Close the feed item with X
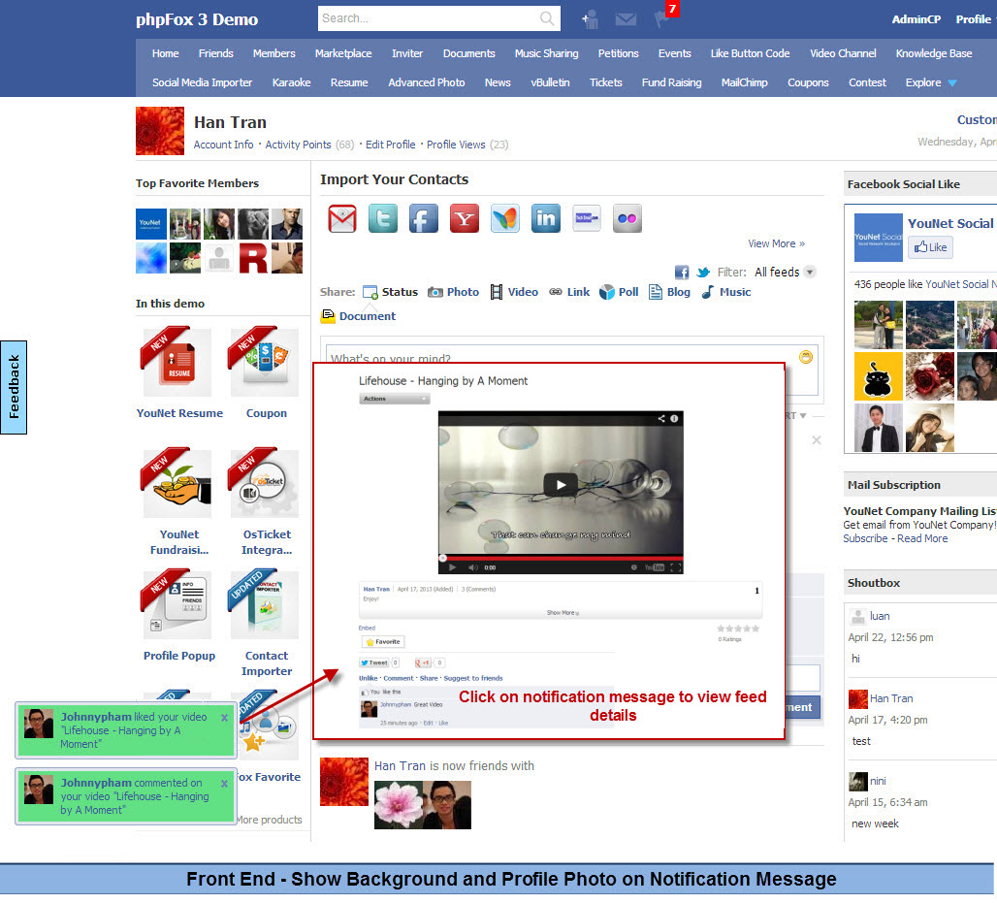Image resolution: width=997 pixels, height=904 pixels. click(817, 440)
